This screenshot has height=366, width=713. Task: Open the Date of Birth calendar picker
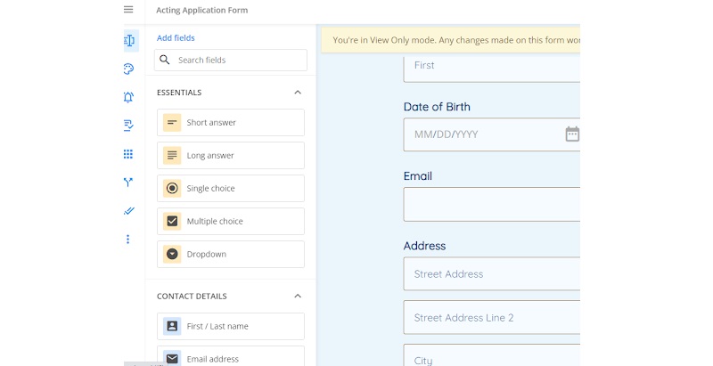pyautogui.click(x=571, y=134)
